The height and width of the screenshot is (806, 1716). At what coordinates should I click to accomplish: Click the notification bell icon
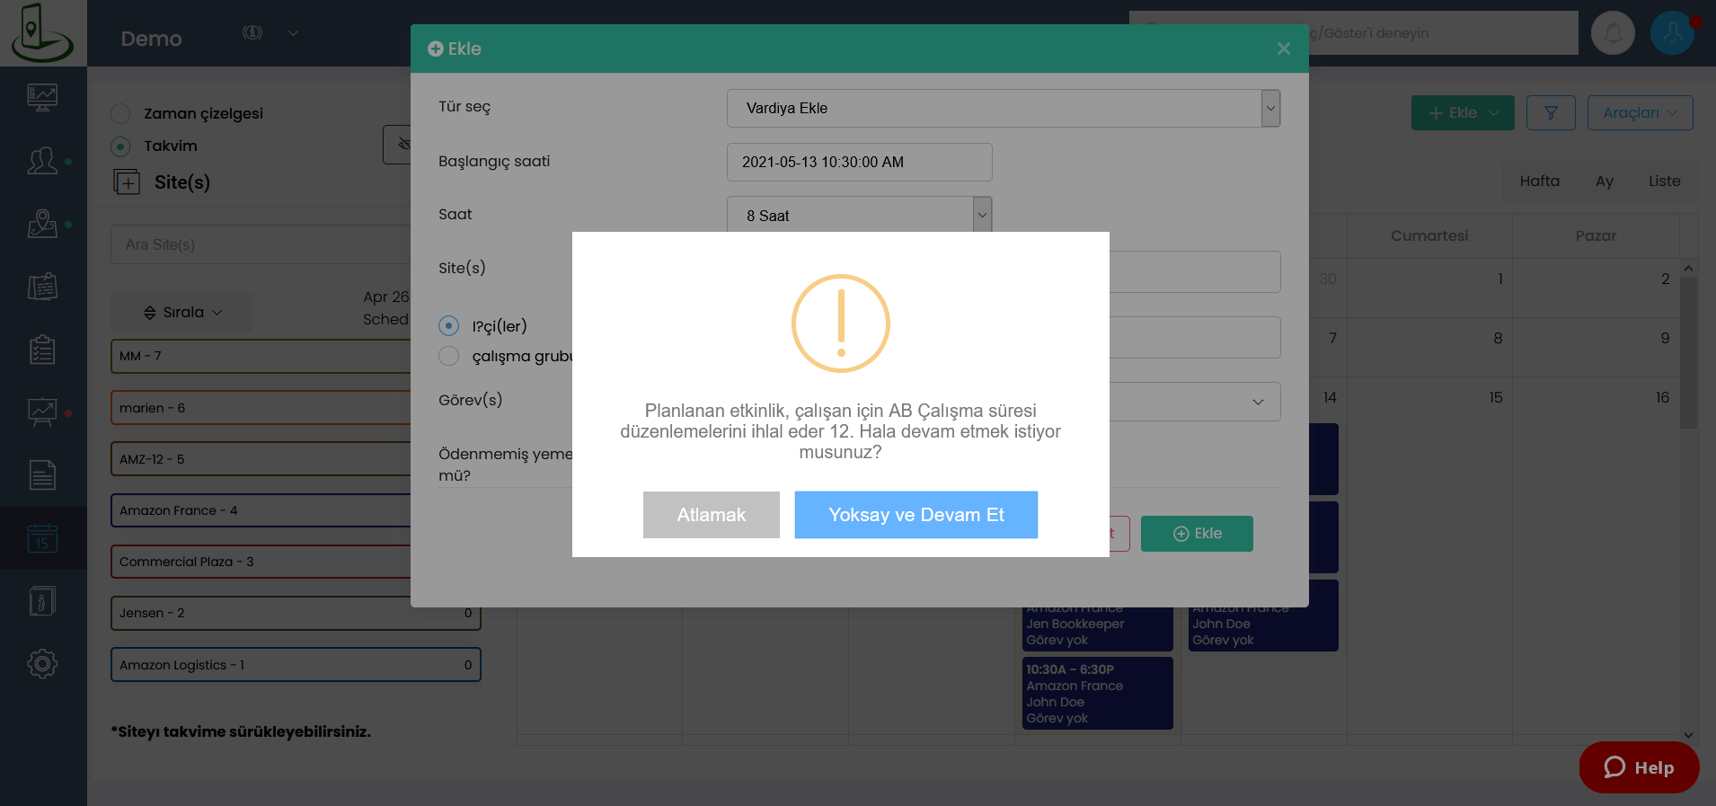[1613, 33]
